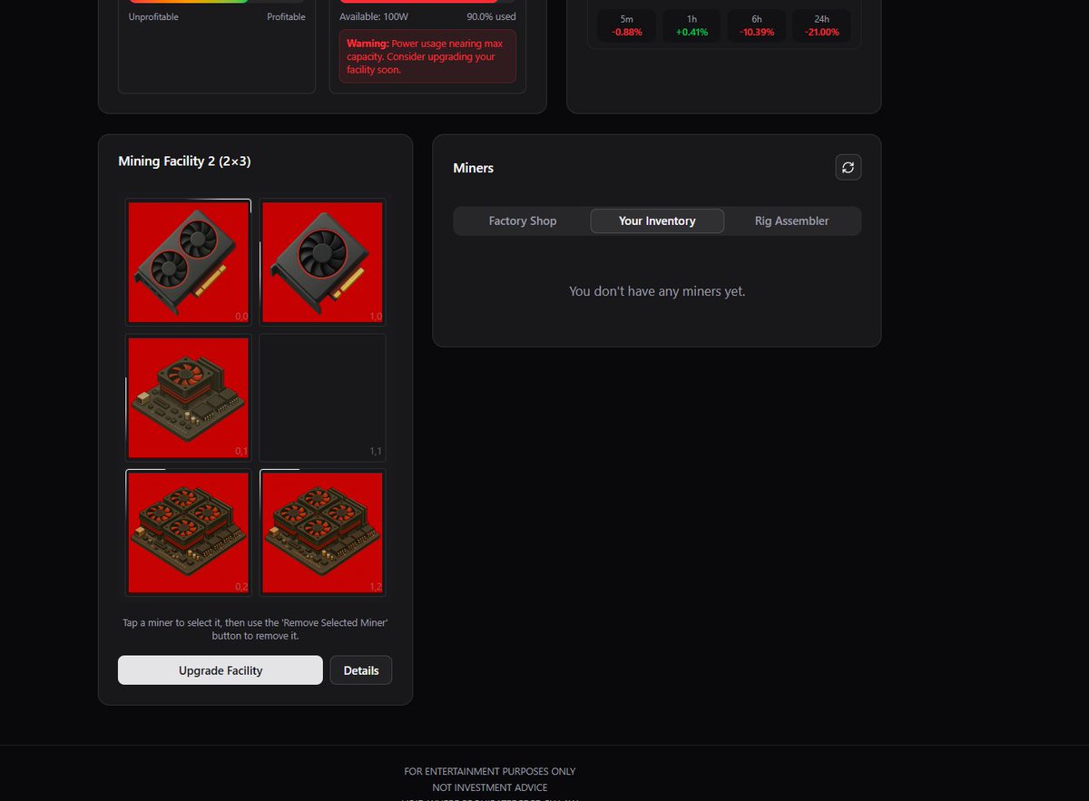
Task: Select the 24h price change interval
Action: (x=821, y=25)
